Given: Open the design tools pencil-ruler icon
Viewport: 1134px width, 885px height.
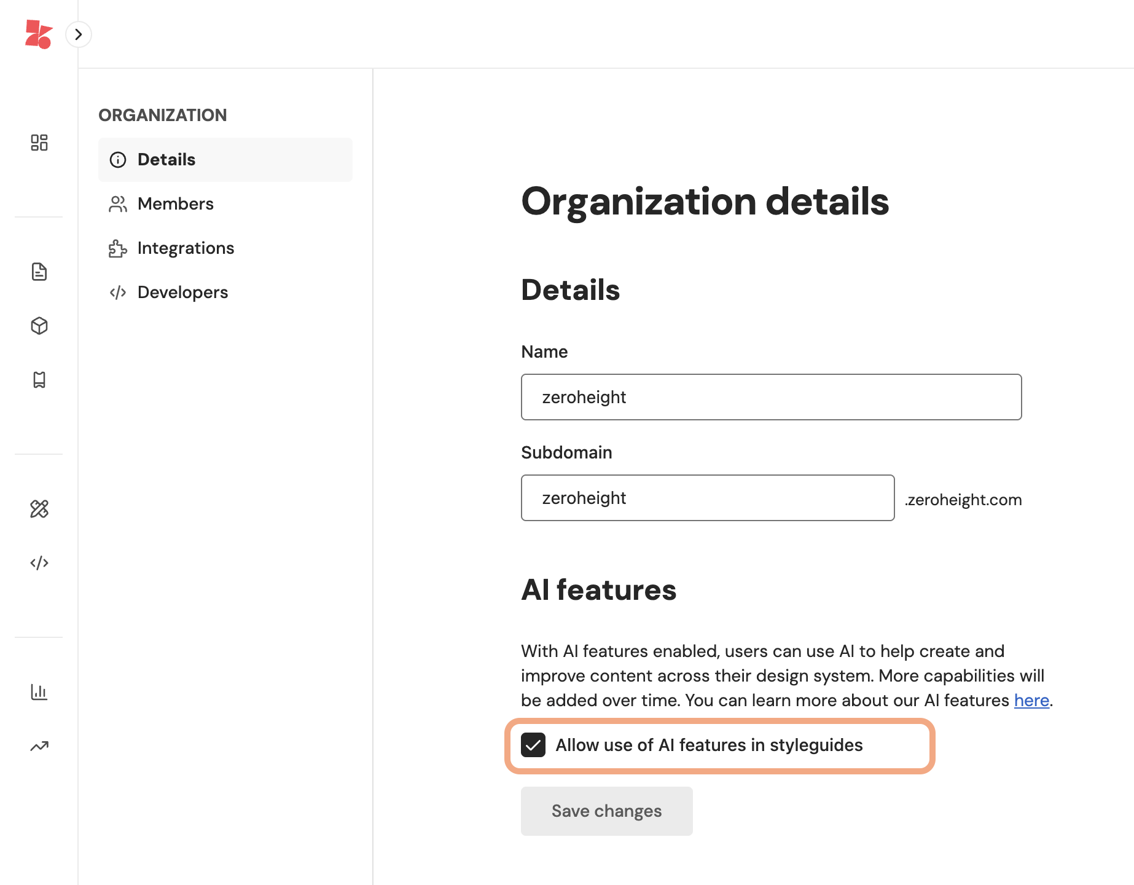Looking at the screenshot, I should pos(39,509).
